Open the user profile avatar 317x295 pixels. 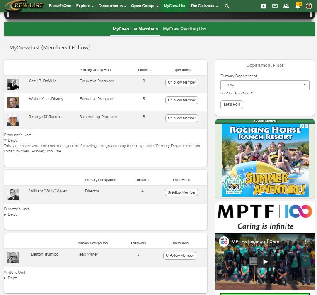tap(309, 6)
